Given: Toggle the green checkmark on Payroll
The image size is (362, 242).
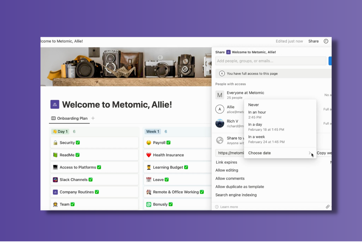Looking at the screenshot, I should 168,142.
